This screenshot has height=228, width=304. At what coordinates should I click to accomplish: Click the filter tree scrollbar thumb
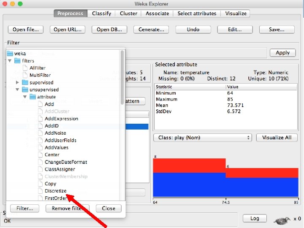[122, 77]
